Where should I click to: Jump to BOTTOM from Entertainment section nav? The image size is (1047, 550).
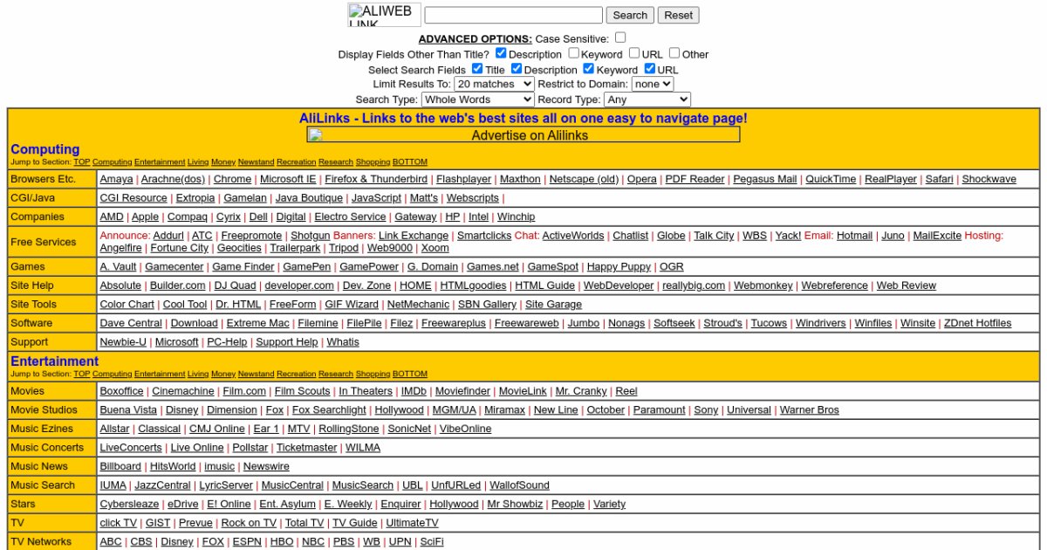coord(410,375)
